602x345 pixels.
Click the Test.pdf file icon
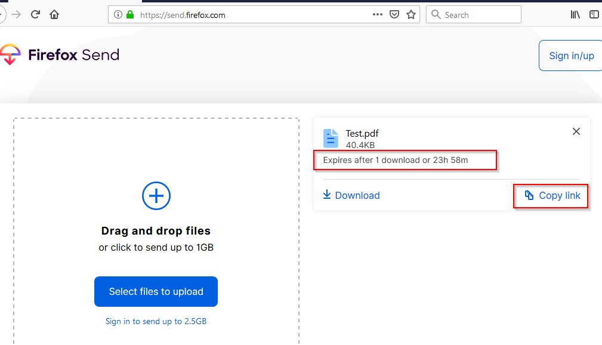tap(331, 138)
